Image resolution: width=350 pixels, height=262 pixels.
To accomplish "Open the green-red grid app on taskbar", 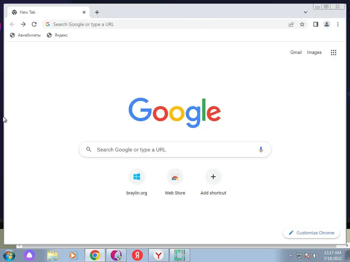I will [180, 255].
